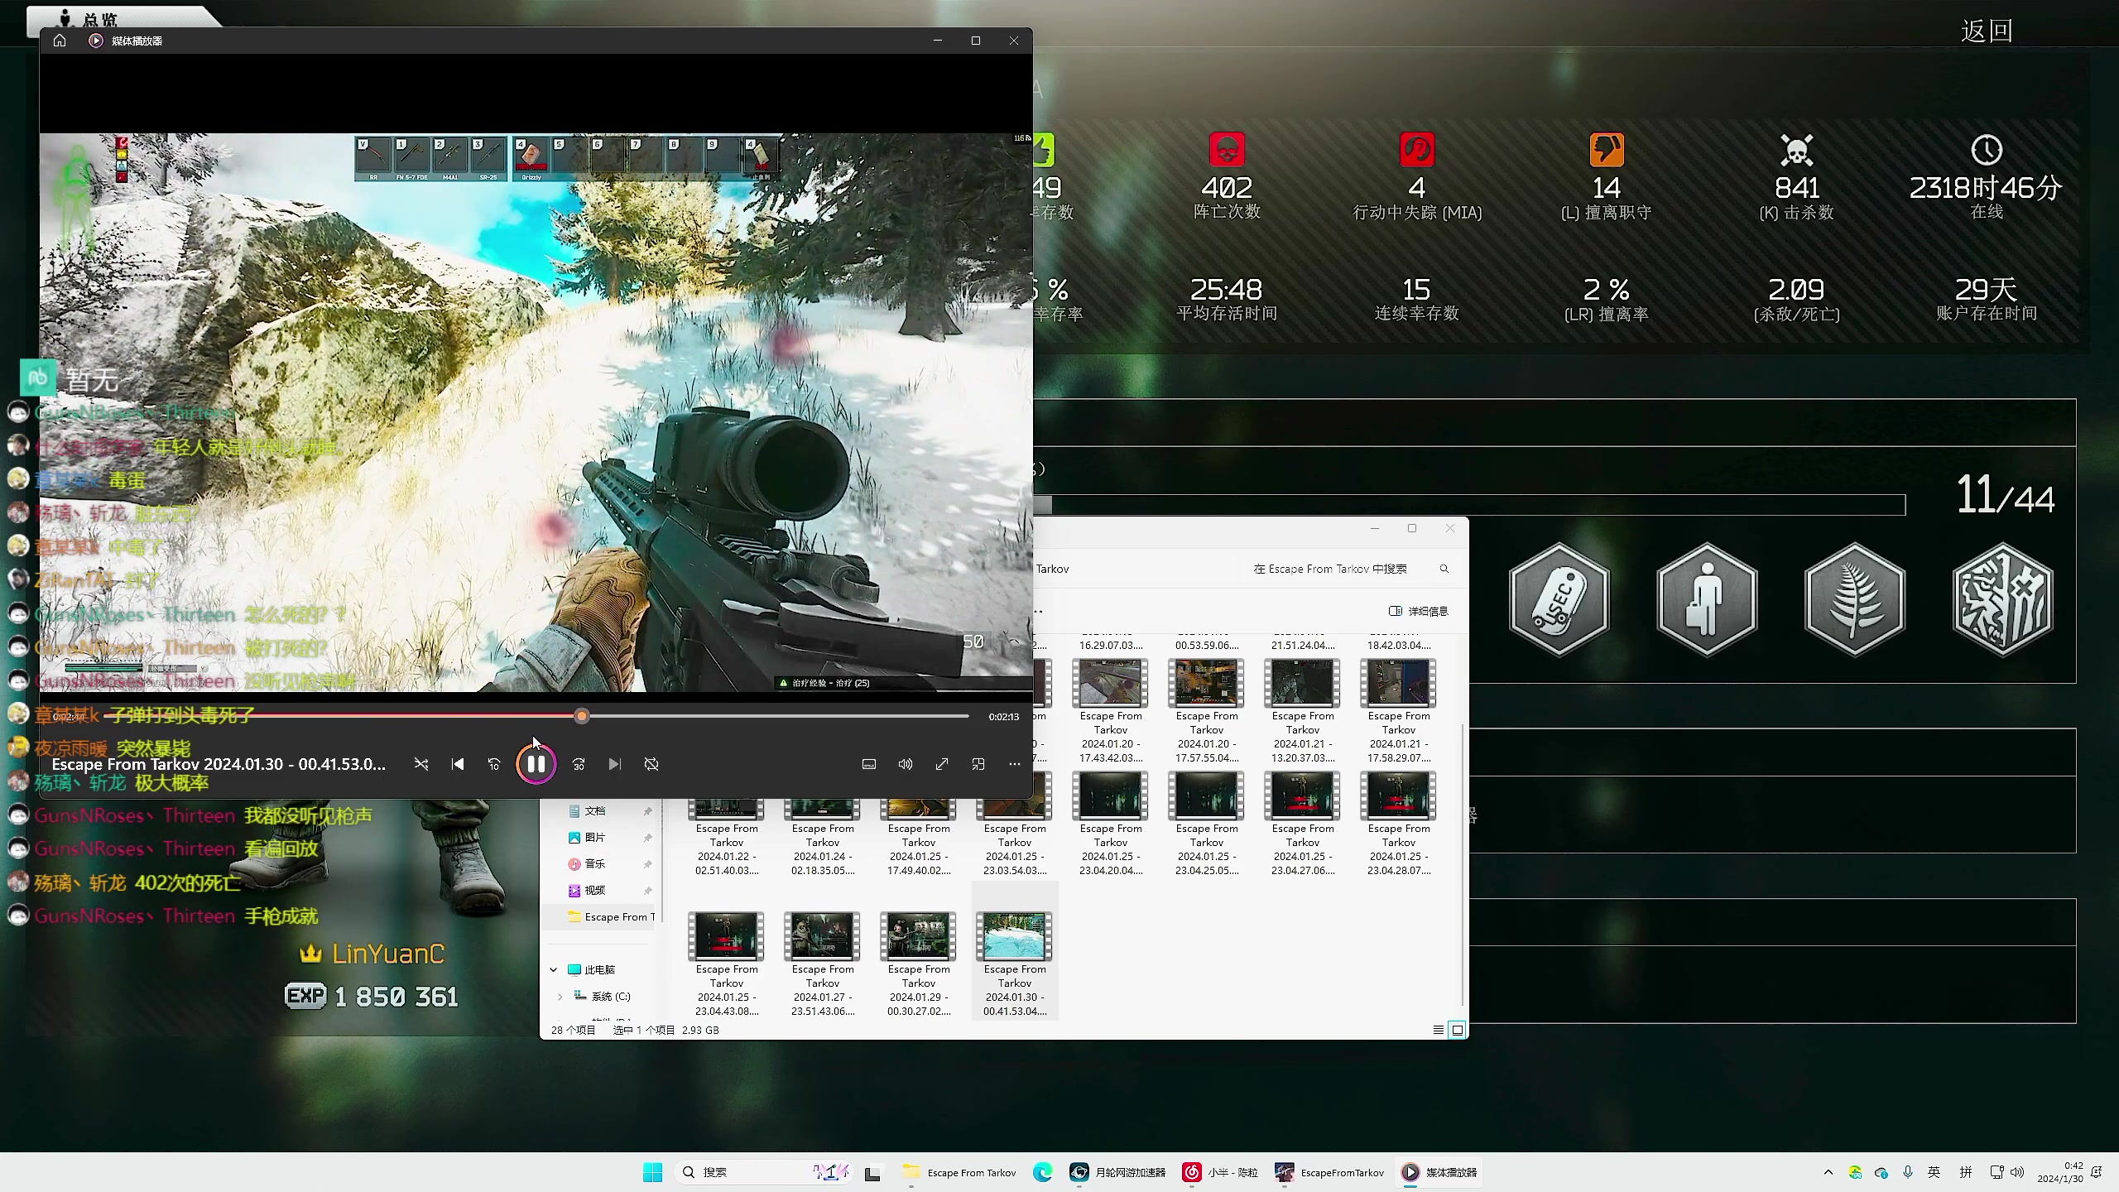Click the Explorer search magnifier icon
The height and width of the screenshot is (1192, 2119).
coord(1444,569)
